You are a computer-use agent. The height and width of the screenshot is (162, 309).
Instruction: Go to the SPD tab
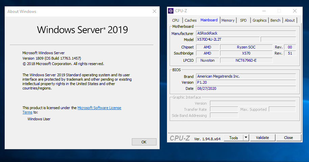[243, 20]
